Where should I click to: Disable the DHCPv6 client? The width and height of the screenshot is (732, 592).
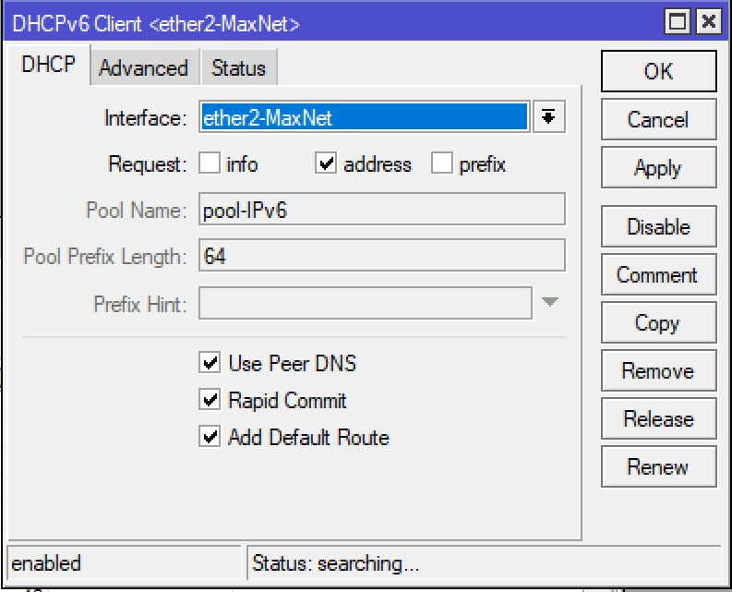pyautogui.click(x=659, y=226)
